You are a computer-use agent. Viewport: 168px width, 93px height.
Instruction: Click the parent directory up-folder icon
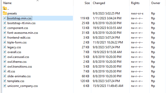5,8
